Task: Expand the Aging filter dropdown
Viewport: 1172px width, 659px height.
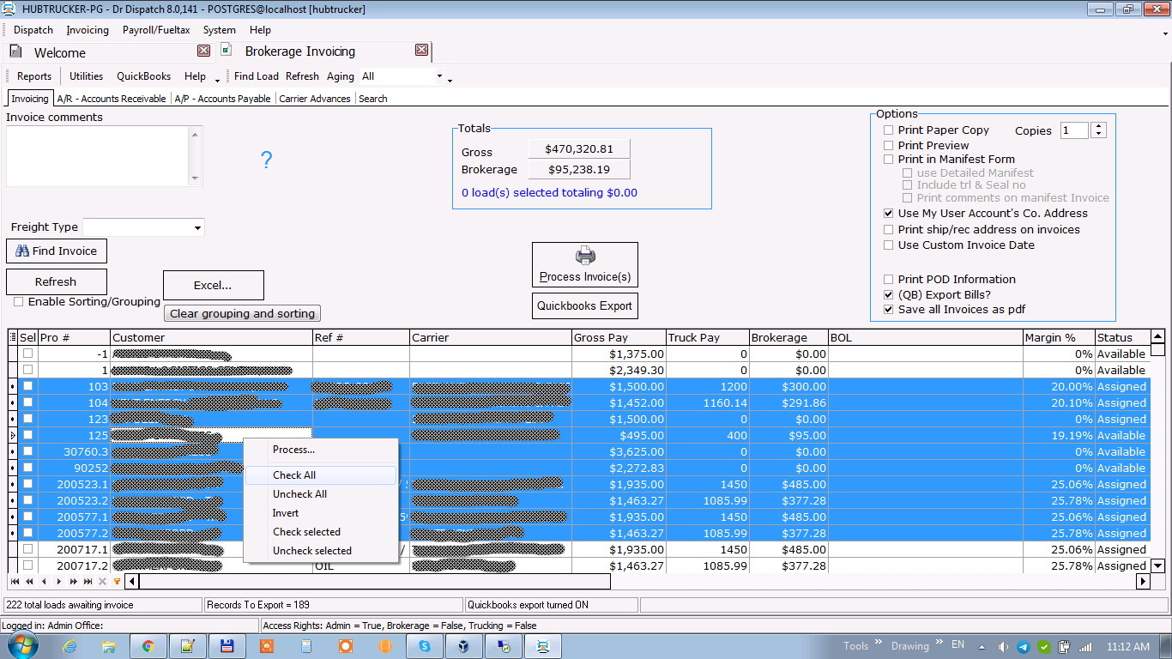Action: click(x=439, y=76)
